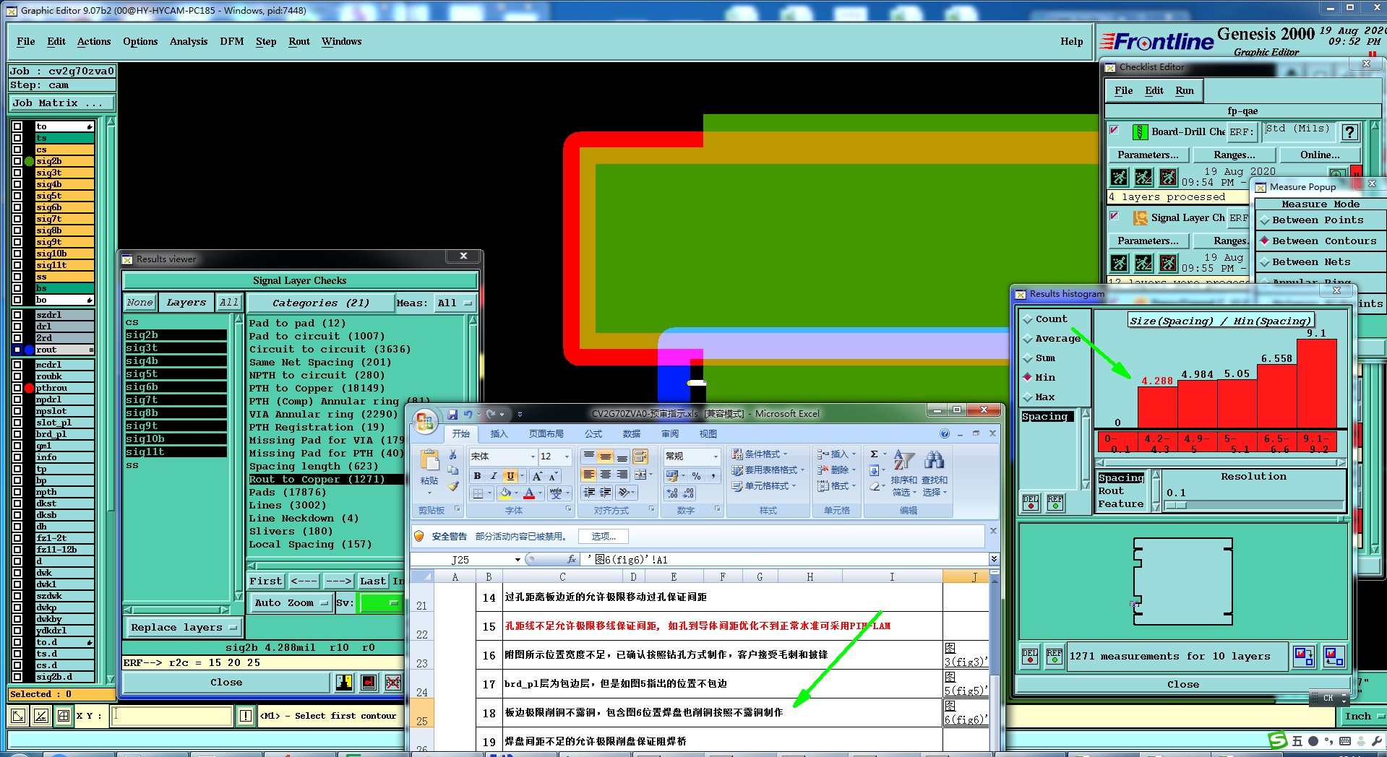Click REF icon below histogram Min/Max options
This screenshot has width=1387, height=757.
1055,502
